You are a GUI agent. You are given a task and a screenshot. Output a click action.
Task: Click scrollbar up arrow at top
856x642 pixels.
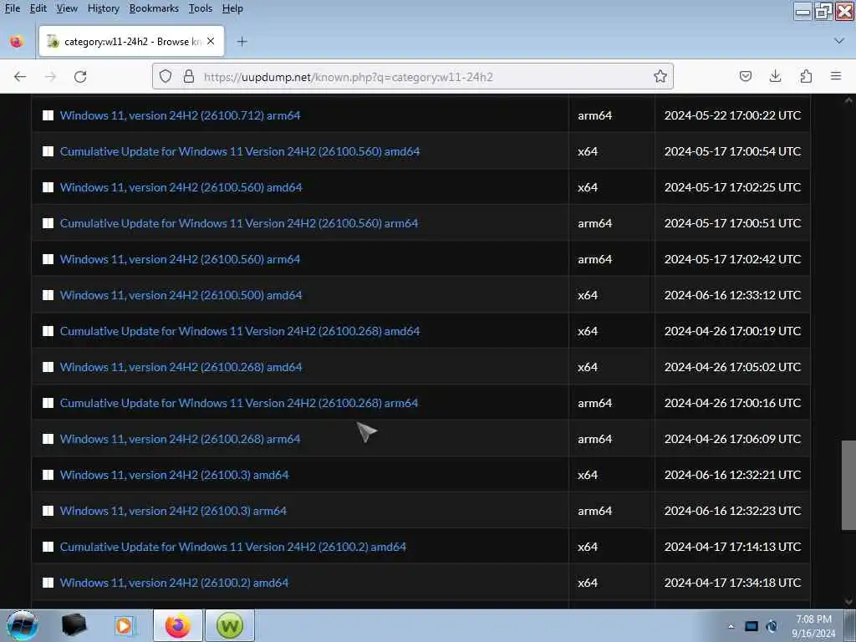[x=848, y=100]
